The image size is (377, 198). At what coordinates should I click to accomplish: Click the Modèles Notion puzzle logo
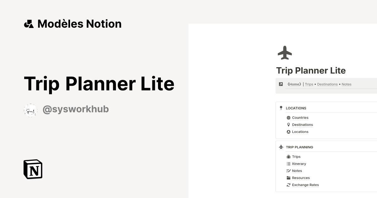tap(29, 24)
